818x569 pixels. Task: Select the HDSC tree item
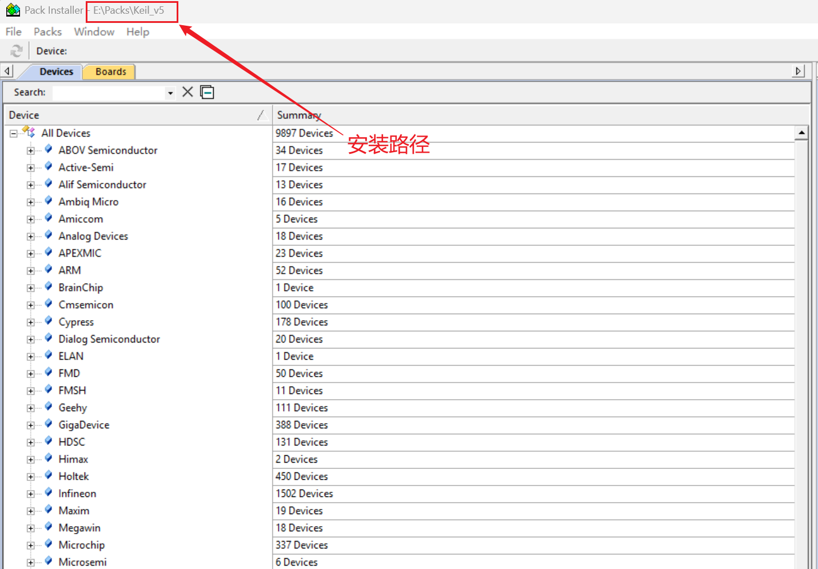coord(71,442)
